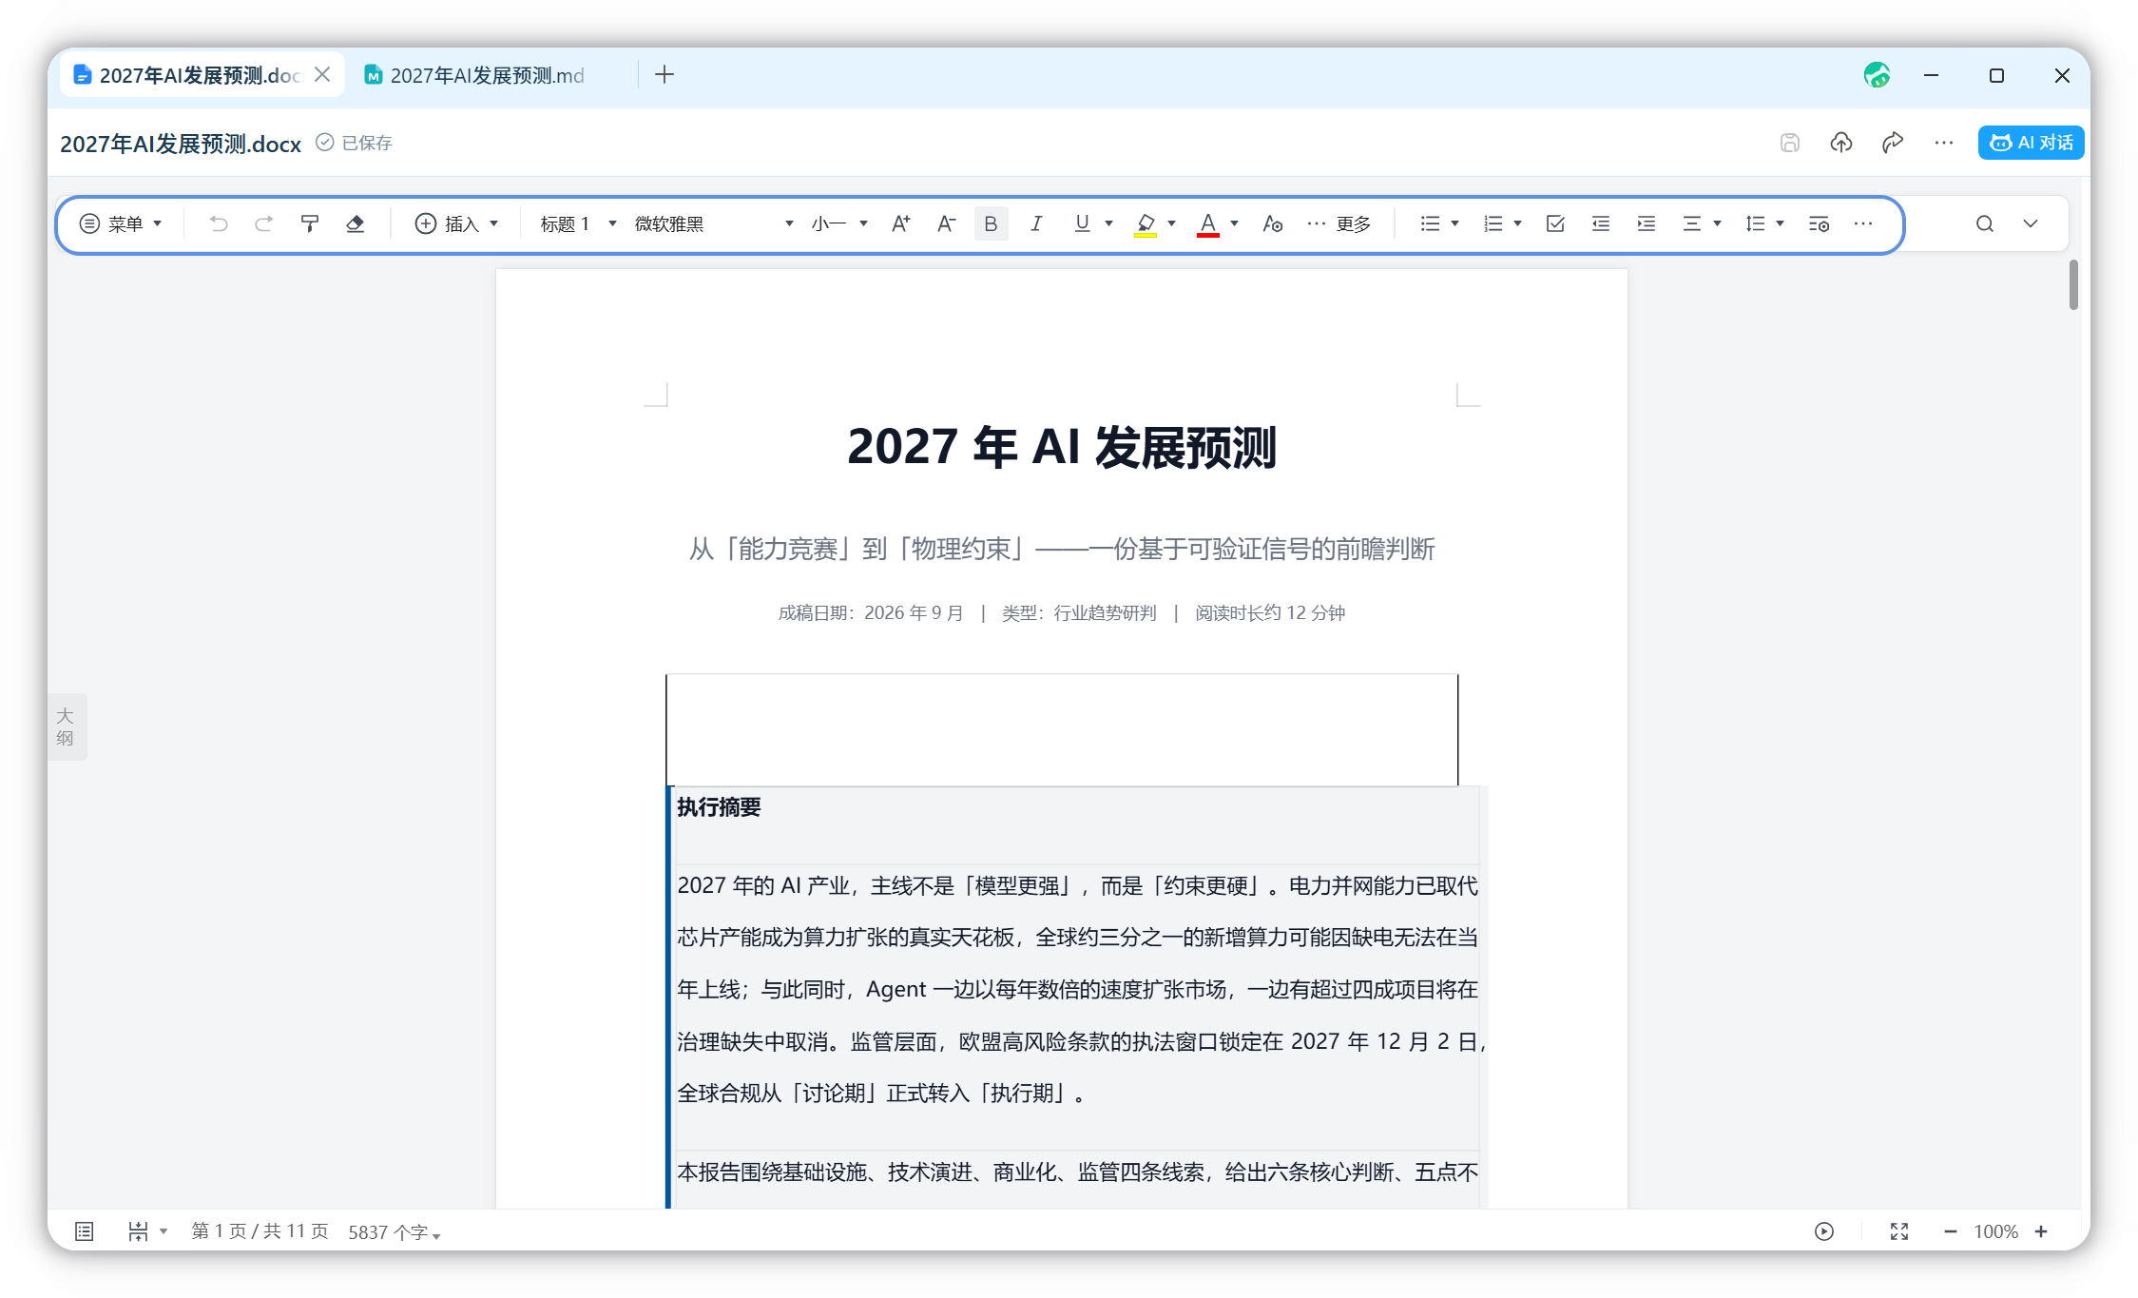This screenshot has height=1298, width=2138.
Task: Increase font size with the A+ icon
Action: pos(900,223)
